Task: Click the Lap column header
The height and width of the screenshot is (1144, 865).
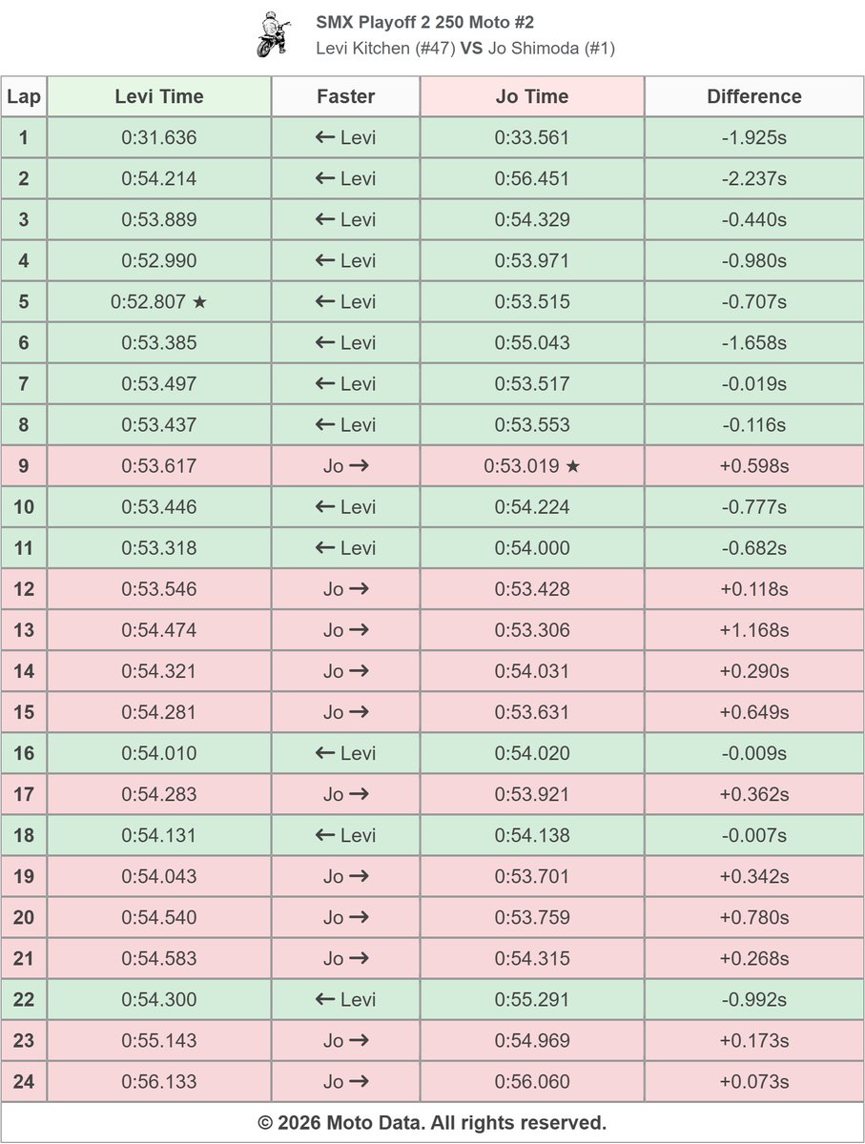Action: [24, 96]
